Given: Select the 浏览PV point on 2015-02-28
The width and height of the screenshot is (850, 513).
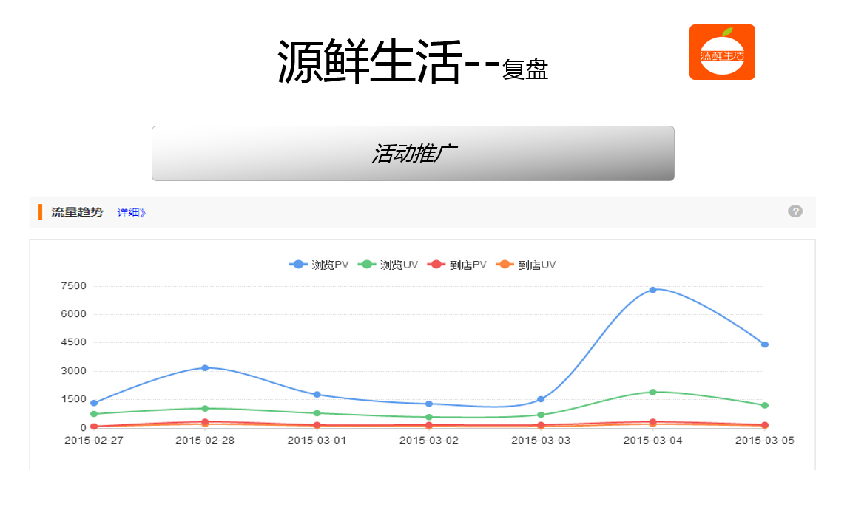Looking at the screenshot, I should (205, 368).
